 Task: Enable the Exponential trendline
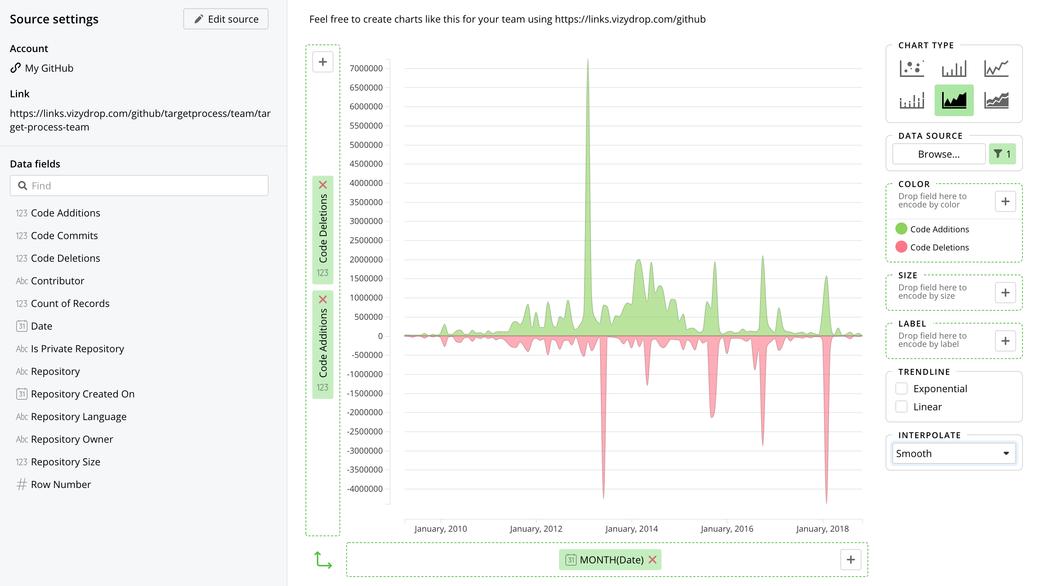901,388
